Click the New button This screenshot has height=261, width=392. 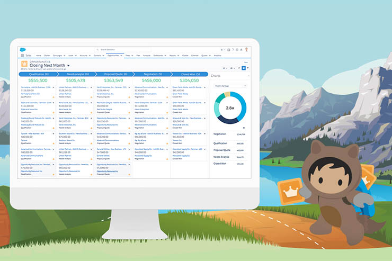pos(245,62)
